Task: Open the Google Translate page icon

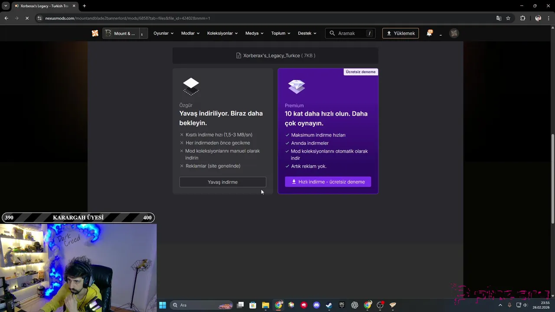Action: (x=499, y=18)
